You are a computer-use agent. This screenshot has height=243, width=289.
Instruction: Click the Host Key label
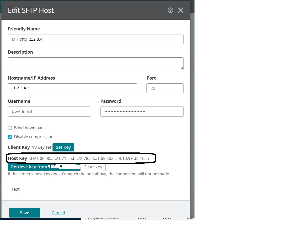pos(17,158)
